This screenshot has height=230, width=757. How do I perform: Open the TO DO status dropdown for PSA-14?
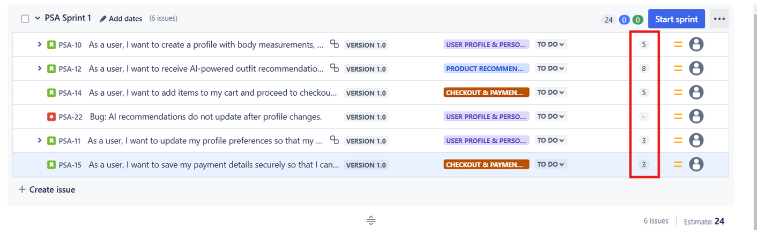point(551,93)
